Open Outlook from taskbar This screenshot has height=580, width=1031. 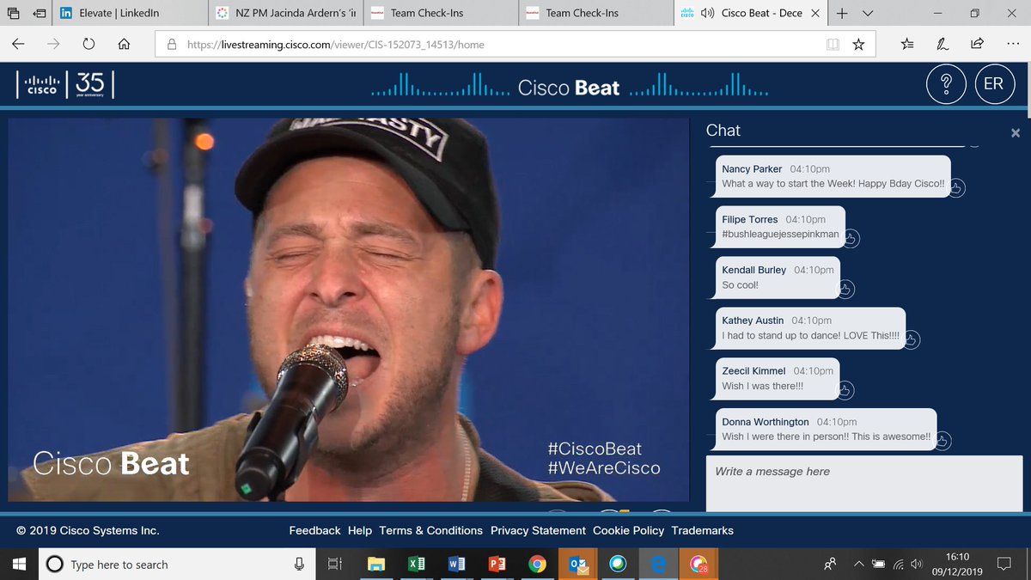(x=578, y=565)
